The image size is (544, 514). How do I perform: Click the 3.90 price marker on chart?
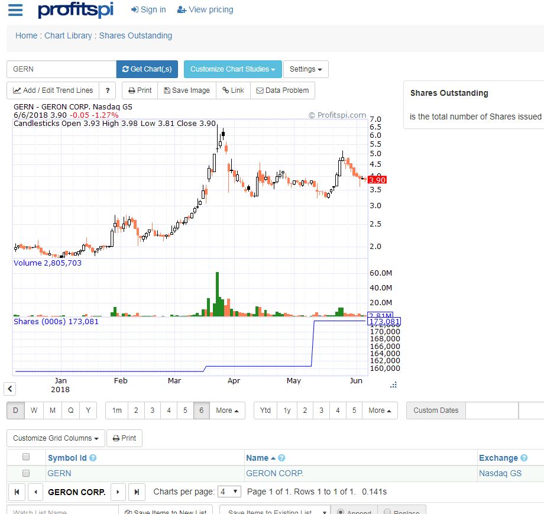[x=377, y=180]
